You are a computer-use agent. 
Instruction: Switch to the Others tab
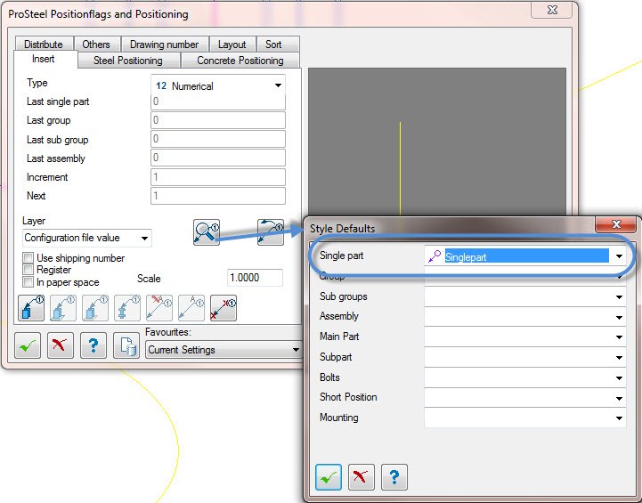point(96,44)
